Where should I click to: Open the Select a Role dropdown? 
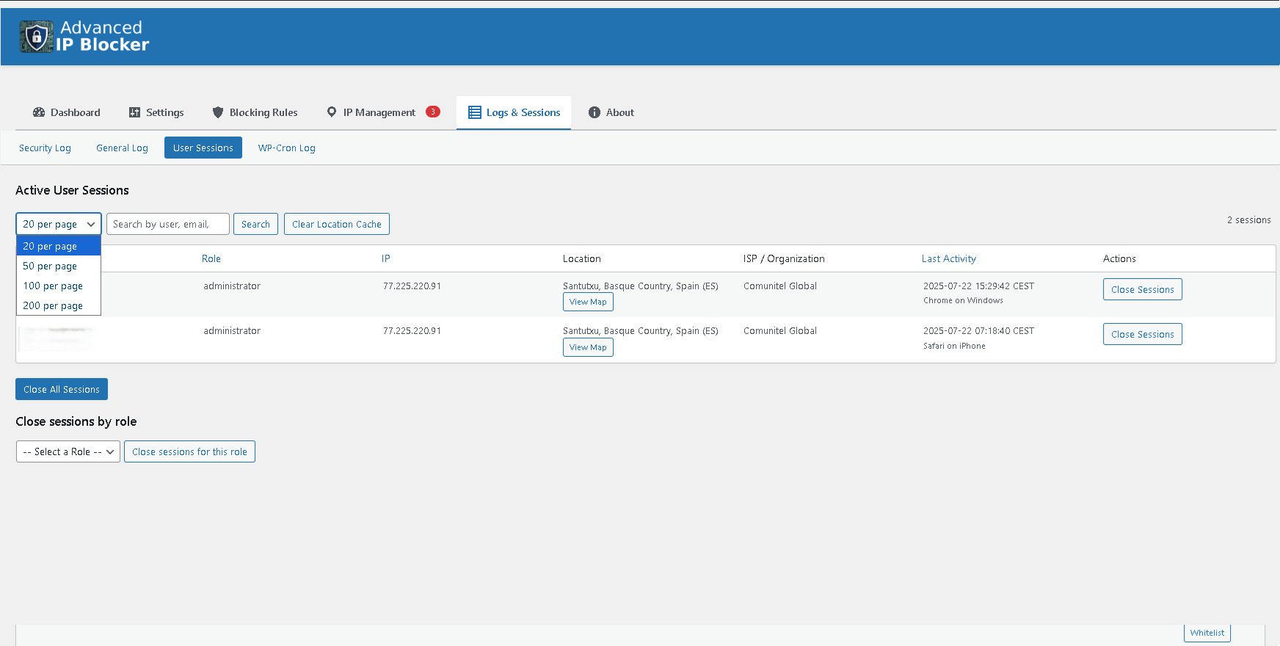pos(68,451)
